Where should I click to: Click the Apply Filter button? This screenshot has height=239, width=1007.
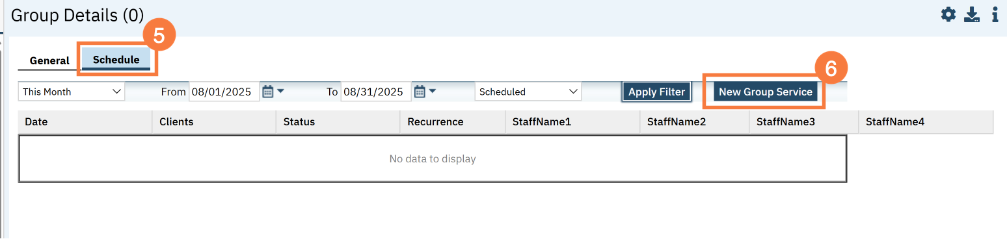(x=656, y=92)
